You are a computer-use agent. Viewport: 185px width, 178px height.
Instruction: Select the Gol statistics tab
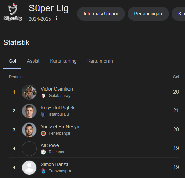[12, 61]
